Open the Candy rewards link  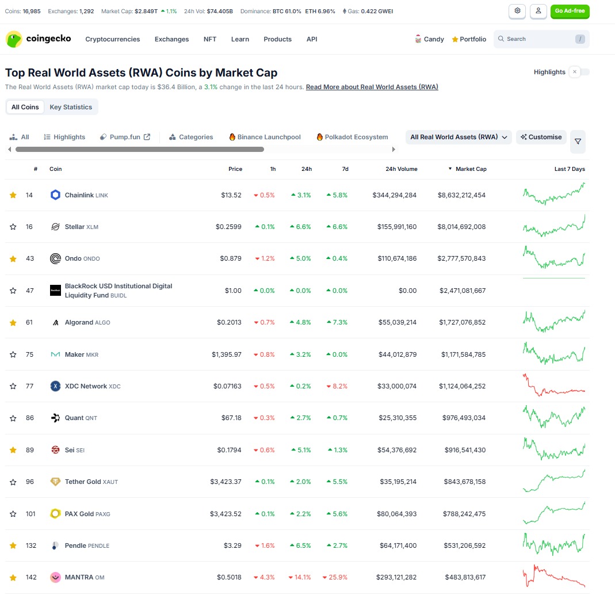(x=430, y=39)
